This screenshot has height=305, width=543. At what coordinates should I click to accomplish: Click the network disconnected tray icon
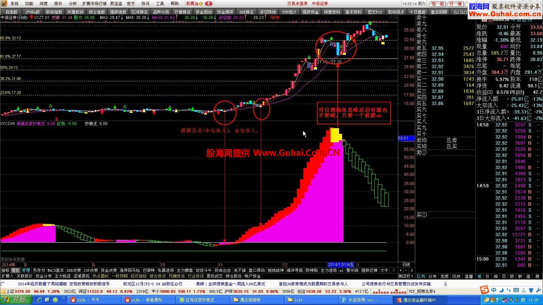click(506, 300)
